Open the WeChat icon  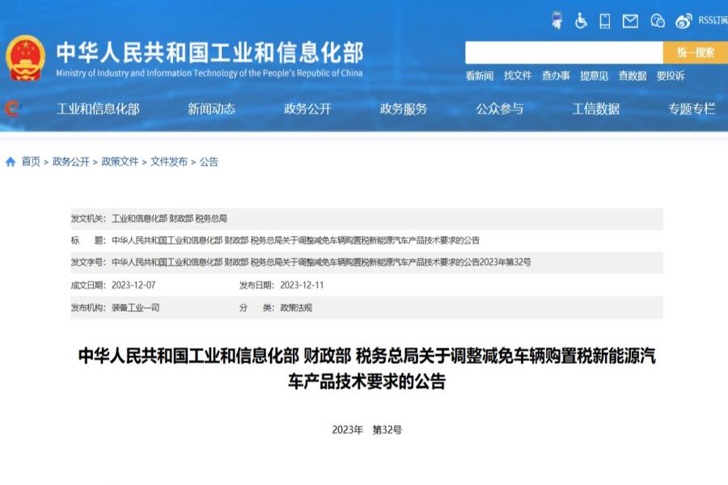coord(658,21)
